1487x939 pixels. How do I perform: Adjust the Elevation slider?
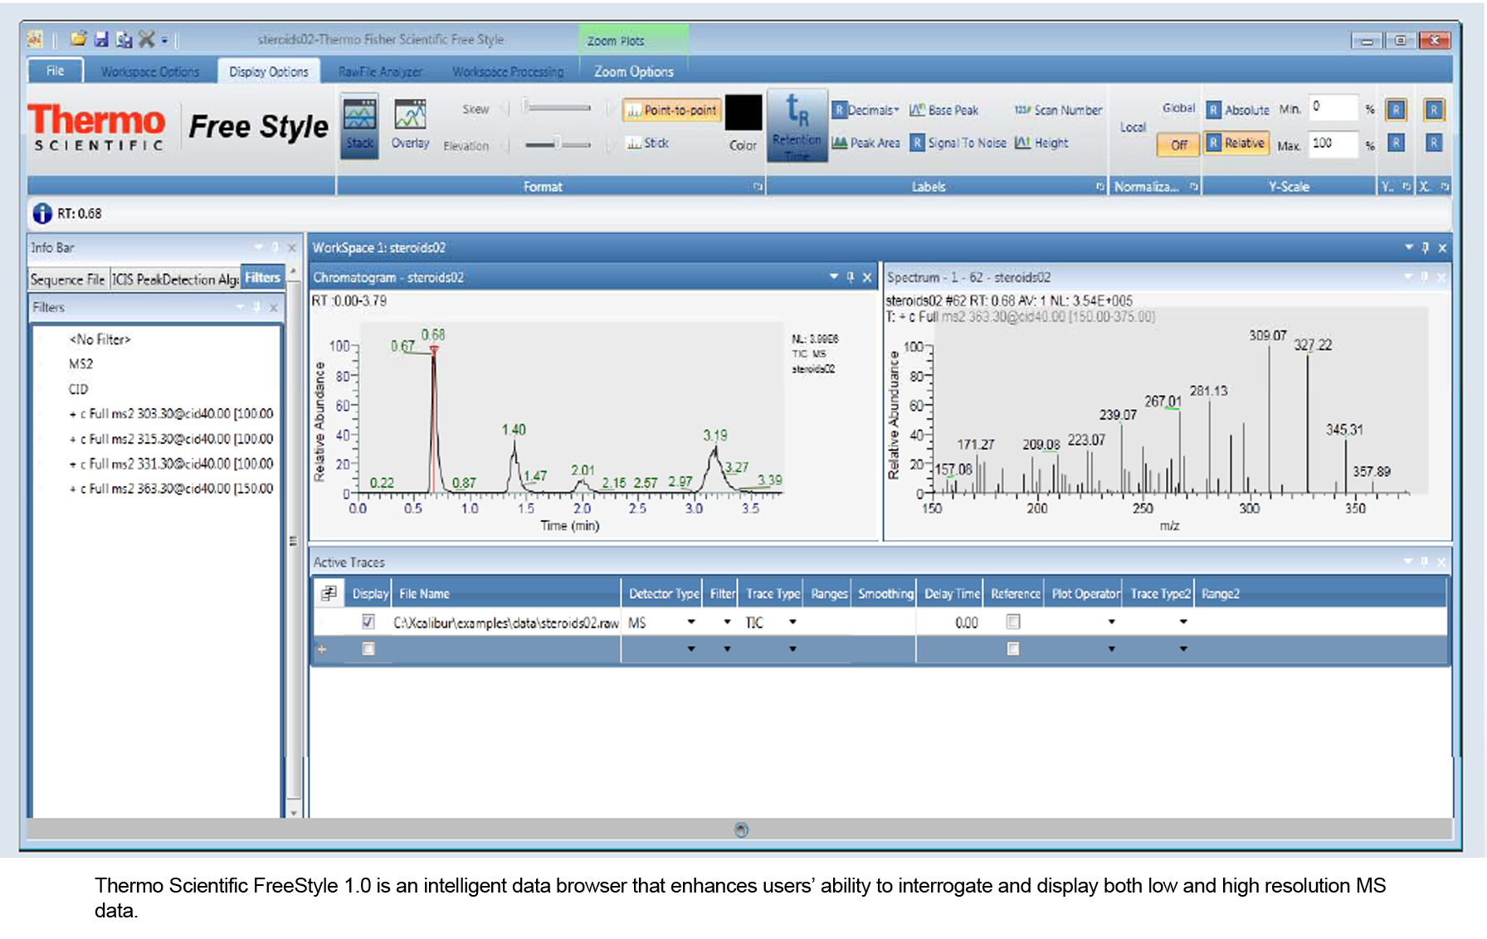tap(557, 144)
